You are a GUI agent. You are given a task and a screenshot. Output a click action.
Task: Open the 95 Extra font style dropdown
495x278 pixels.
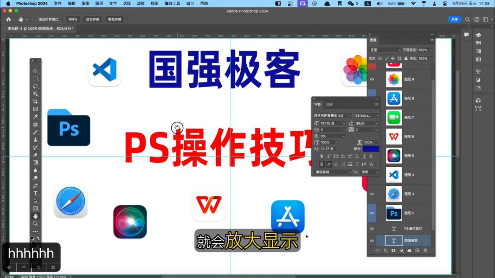pyautogui.click(x=377, y=116)
